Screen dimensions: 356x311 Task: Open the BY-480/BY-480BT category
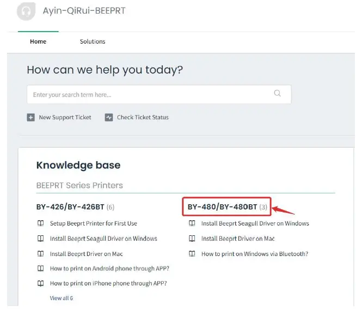pyautogui.click(x=222, y=207)
